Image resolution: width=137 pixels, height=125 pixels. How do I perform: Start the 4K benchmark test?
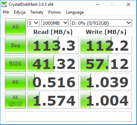[x=15, y=82]
